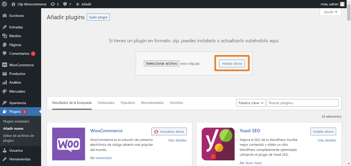
Task: Click the Subir plugin button
Action: [98, 17]
